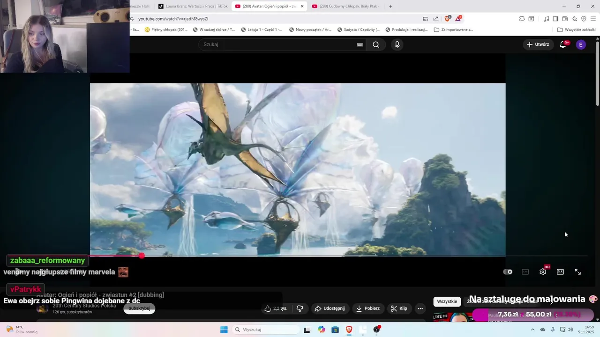Open YouTube notifications bell
Screen dimensions: 600x337
(x=563, y=44)
